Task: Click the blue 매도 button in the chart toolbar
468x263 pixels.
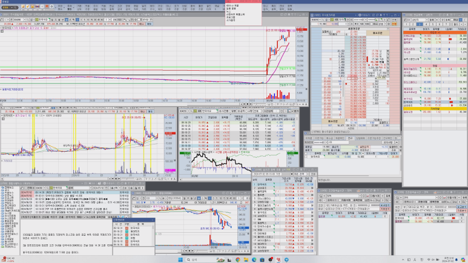Action: (x=148, y=24)
